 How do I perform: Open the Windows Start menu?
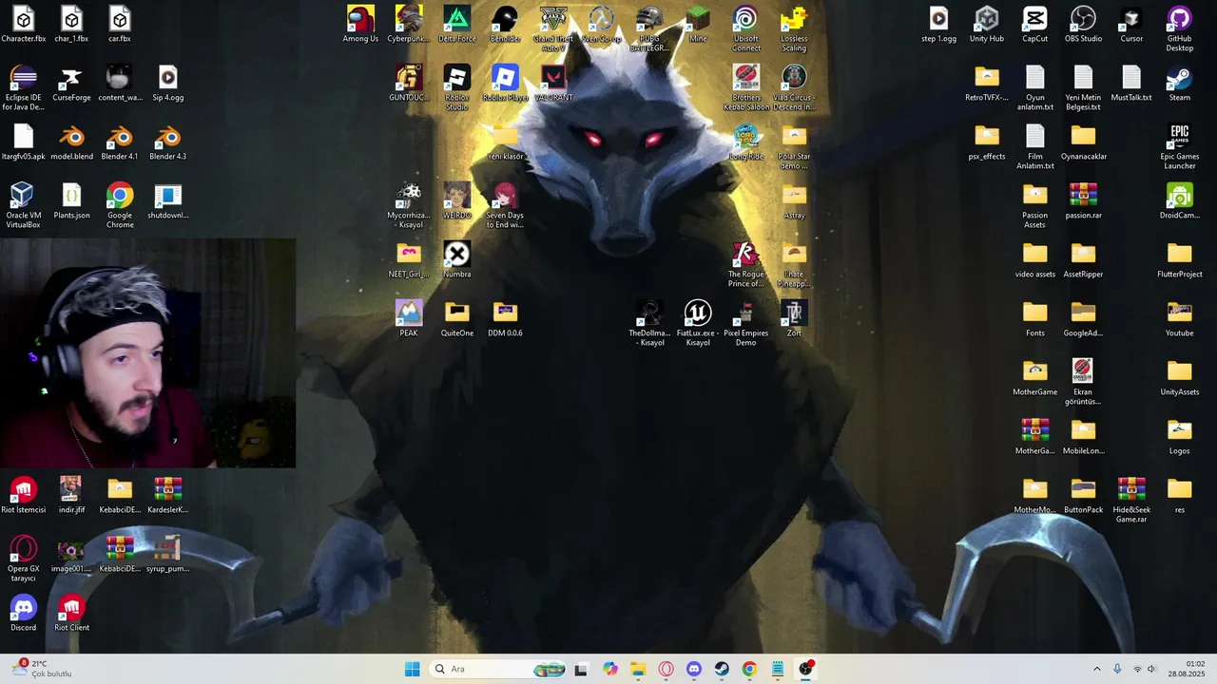[x=412, y=669]
